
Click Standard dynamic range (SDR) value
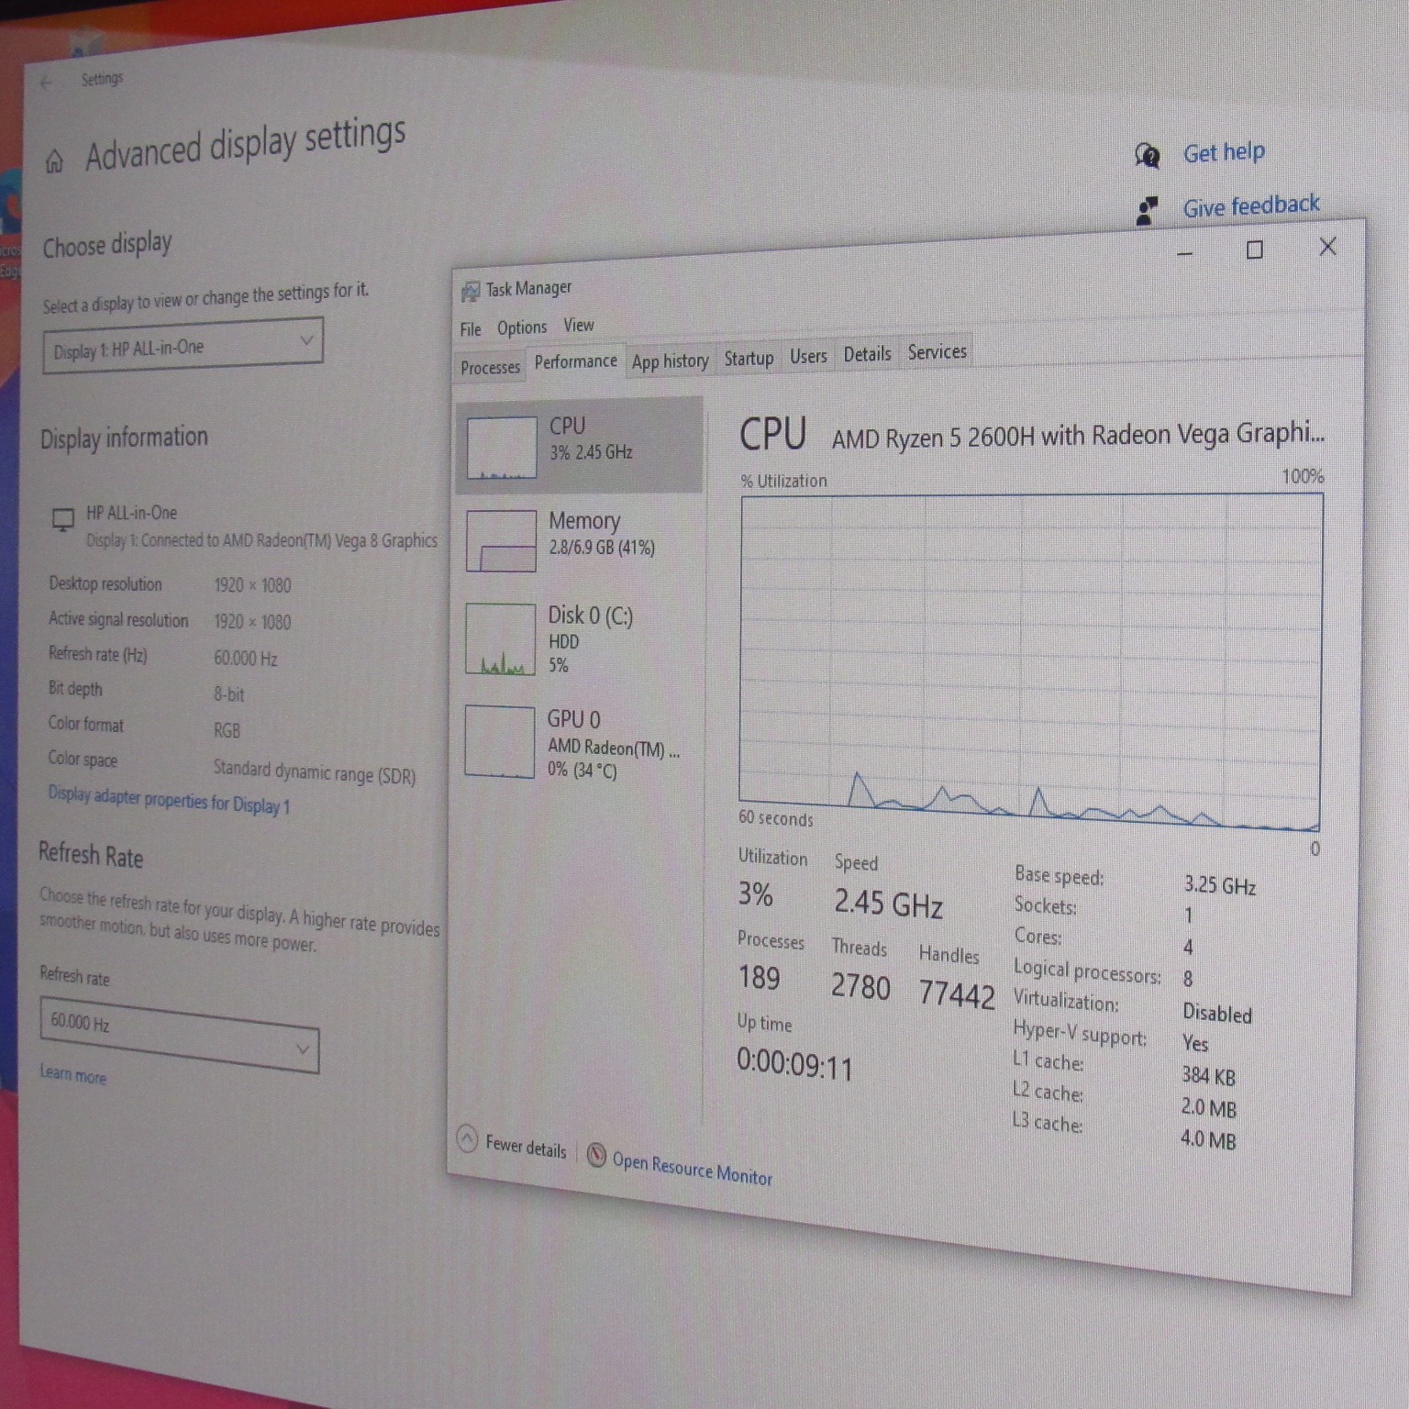point(315,771)
